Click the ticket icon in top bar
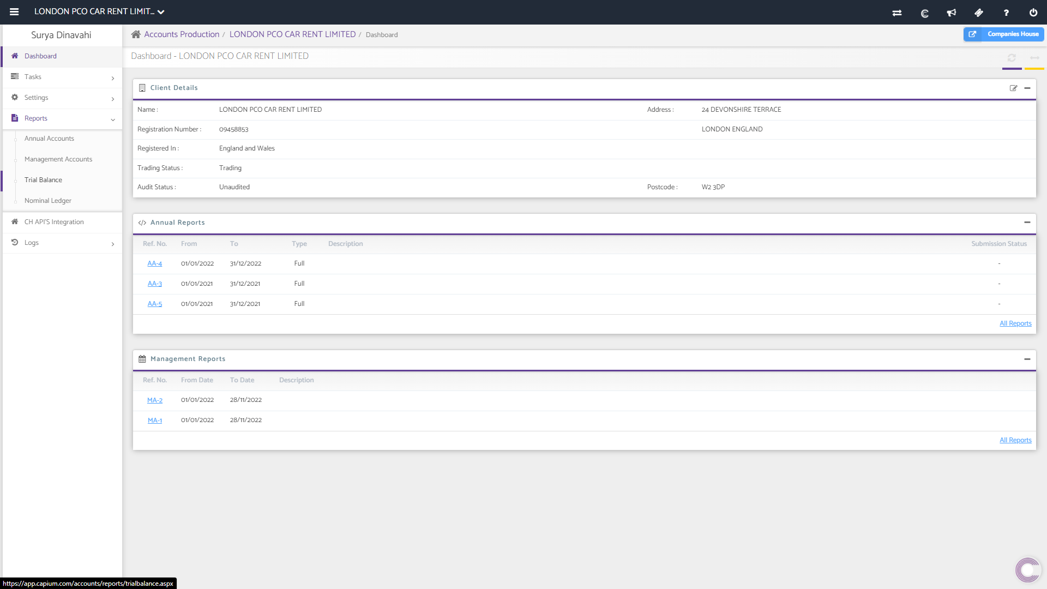The image size is (1047, 589). point(979,13)
